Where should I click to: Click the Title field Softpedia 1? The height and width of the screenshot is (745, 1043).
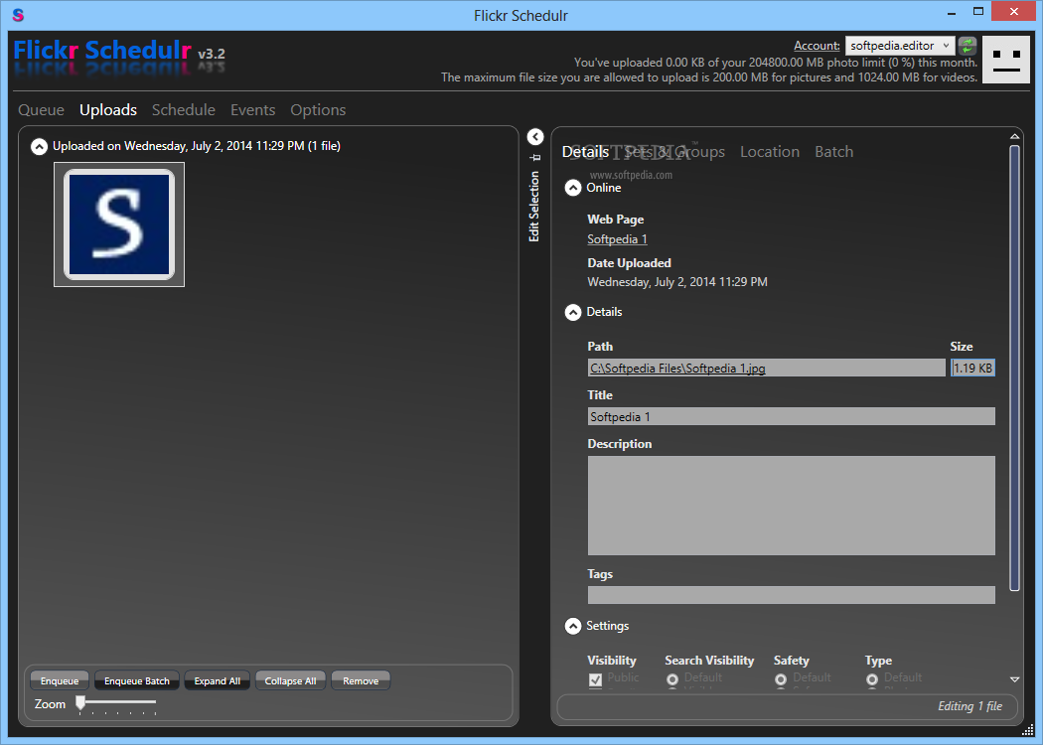point(792,416)
